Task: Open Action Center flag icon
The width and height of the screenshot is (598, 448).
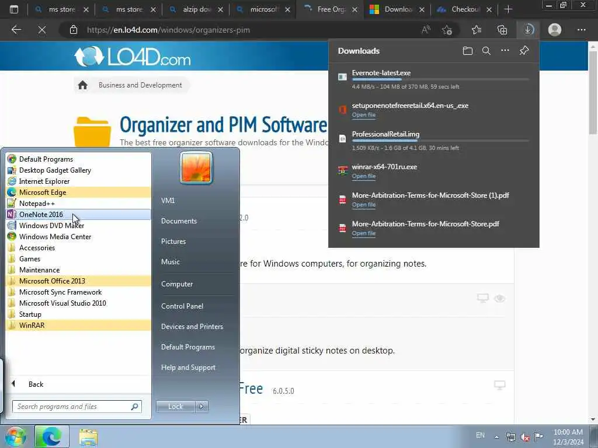Action: [x=538, y=436]
